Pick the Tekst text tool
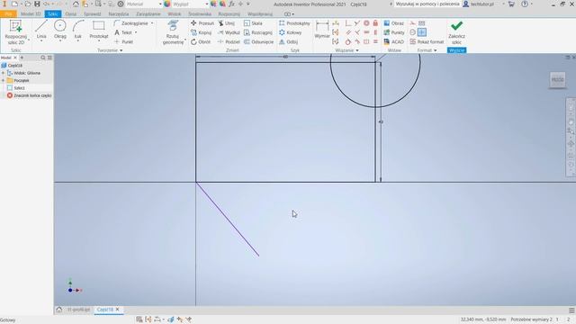Viewport: 576px width, 324px height. click(x=123, y=32)
